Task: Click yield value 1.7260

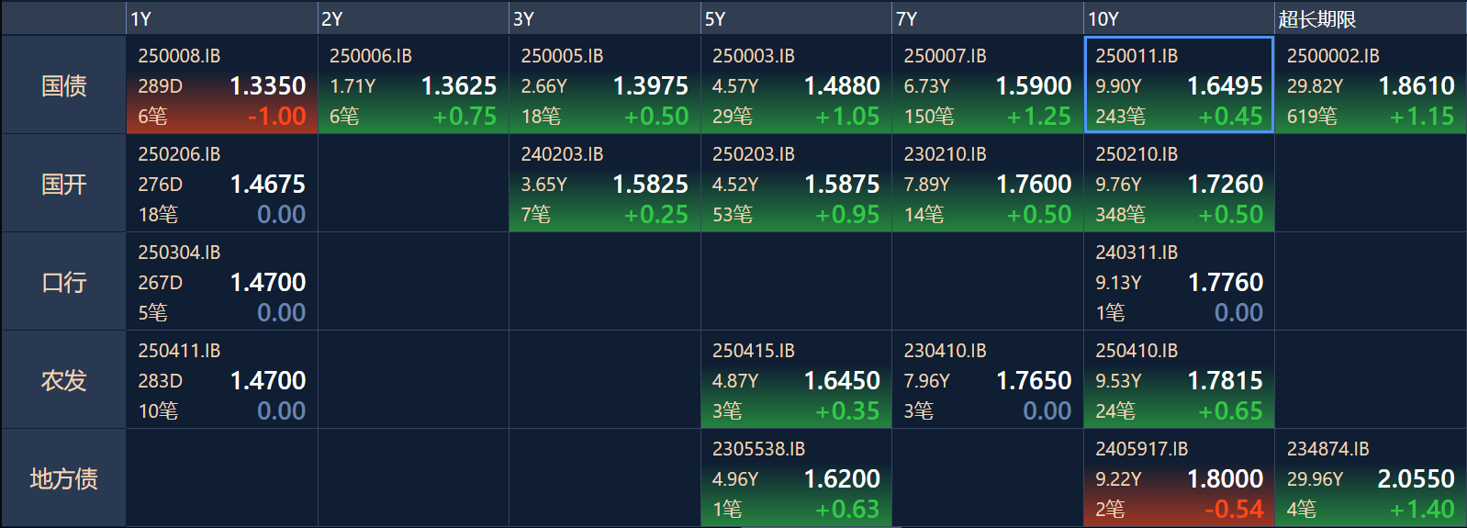Action: tap(1225, 185)
